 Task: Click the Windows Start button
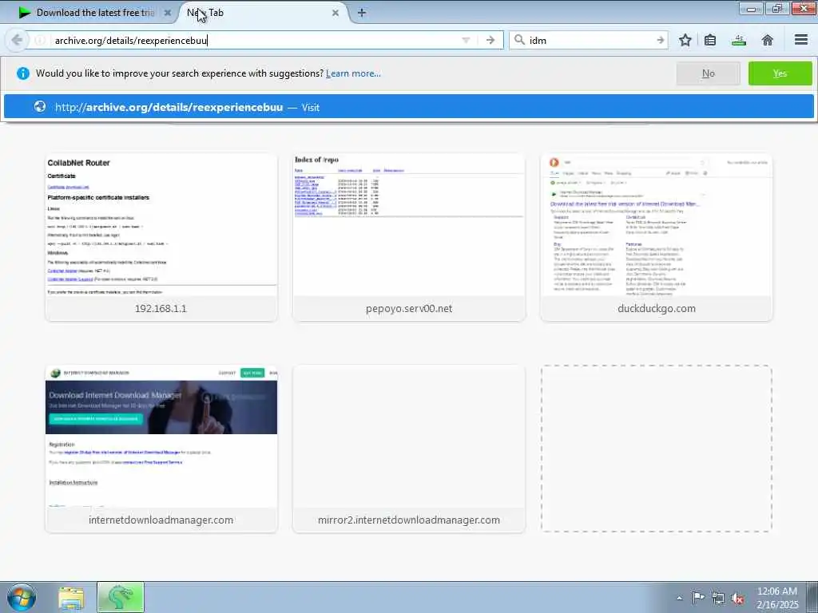[x=22, y=597]
